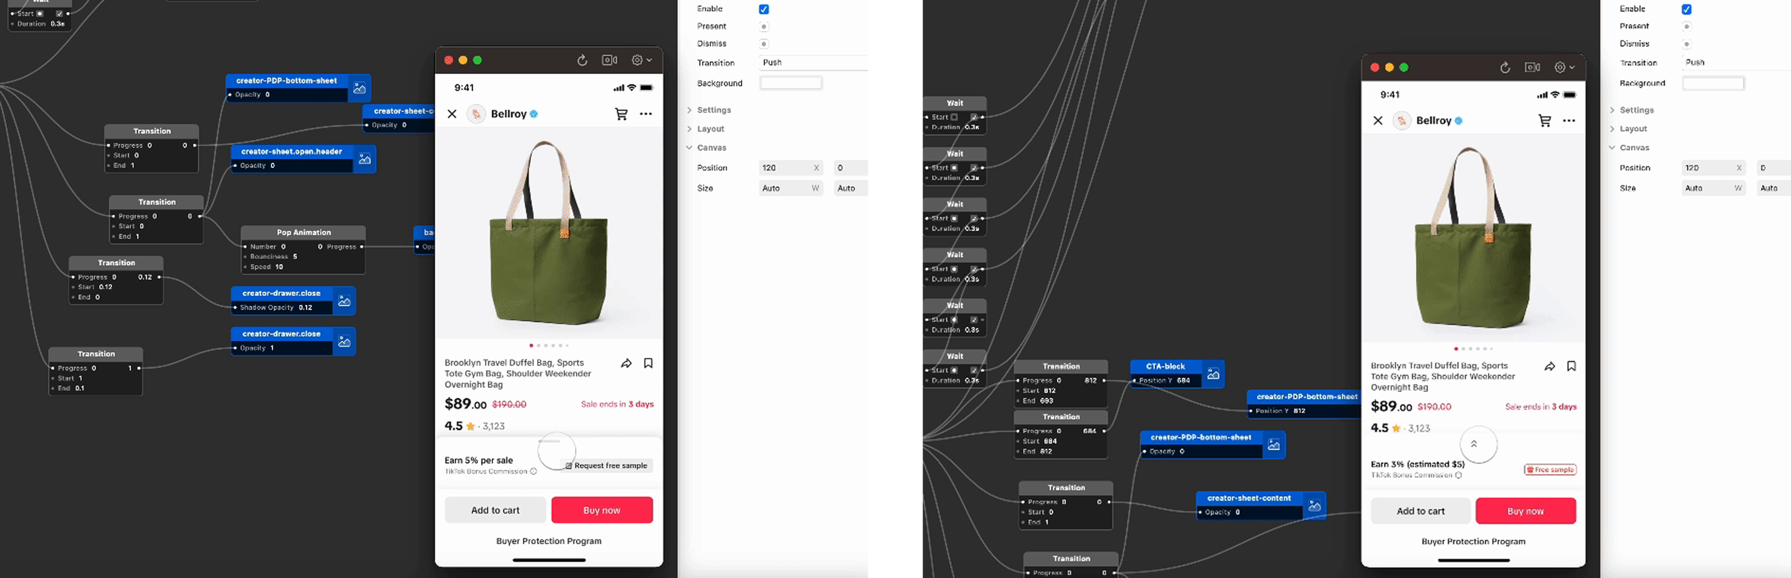Click Background color swatch in right inspector
1791x578 pixels.
tap(1713, 83)
